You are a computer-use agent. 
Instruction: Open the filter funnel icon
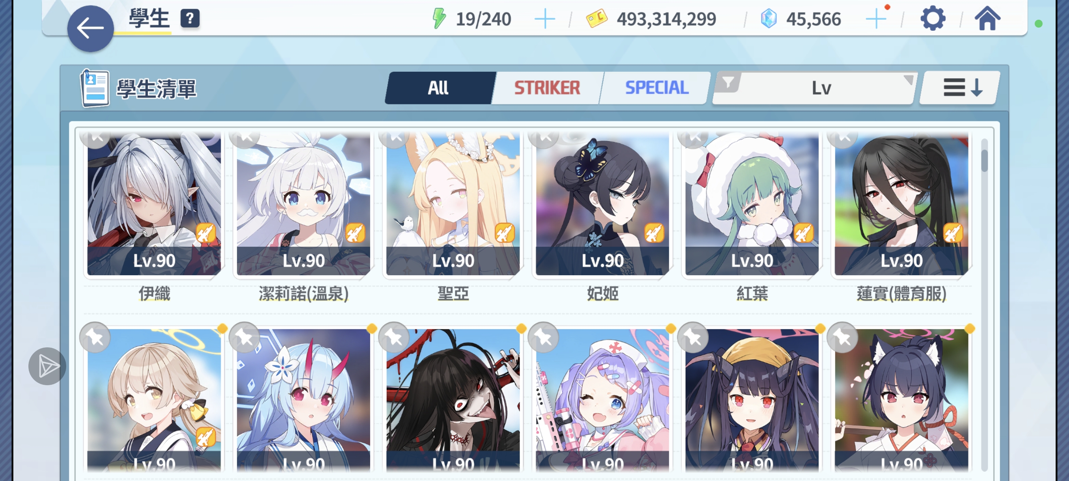[728, 82]
